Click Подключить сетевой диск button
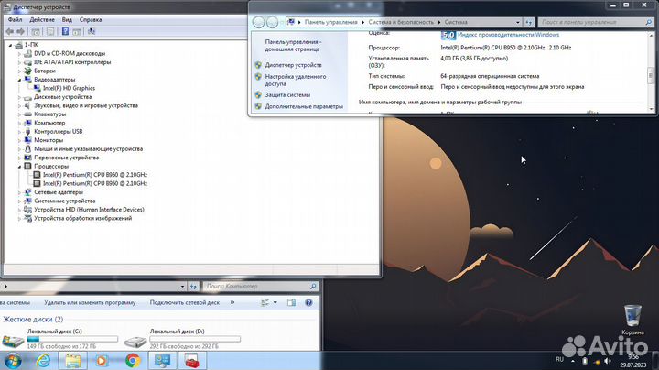Image resolution: width=659 pixels, height=370 pixels. point(185,302)
